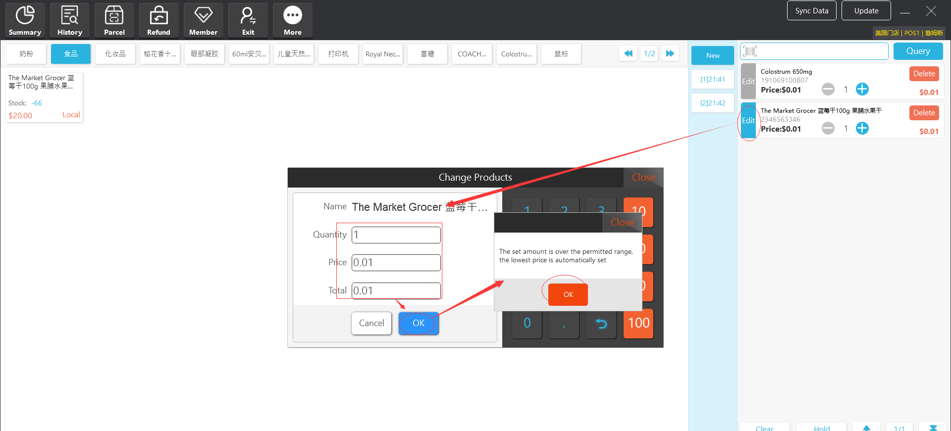Open the History orders icon

click(69, 20)
